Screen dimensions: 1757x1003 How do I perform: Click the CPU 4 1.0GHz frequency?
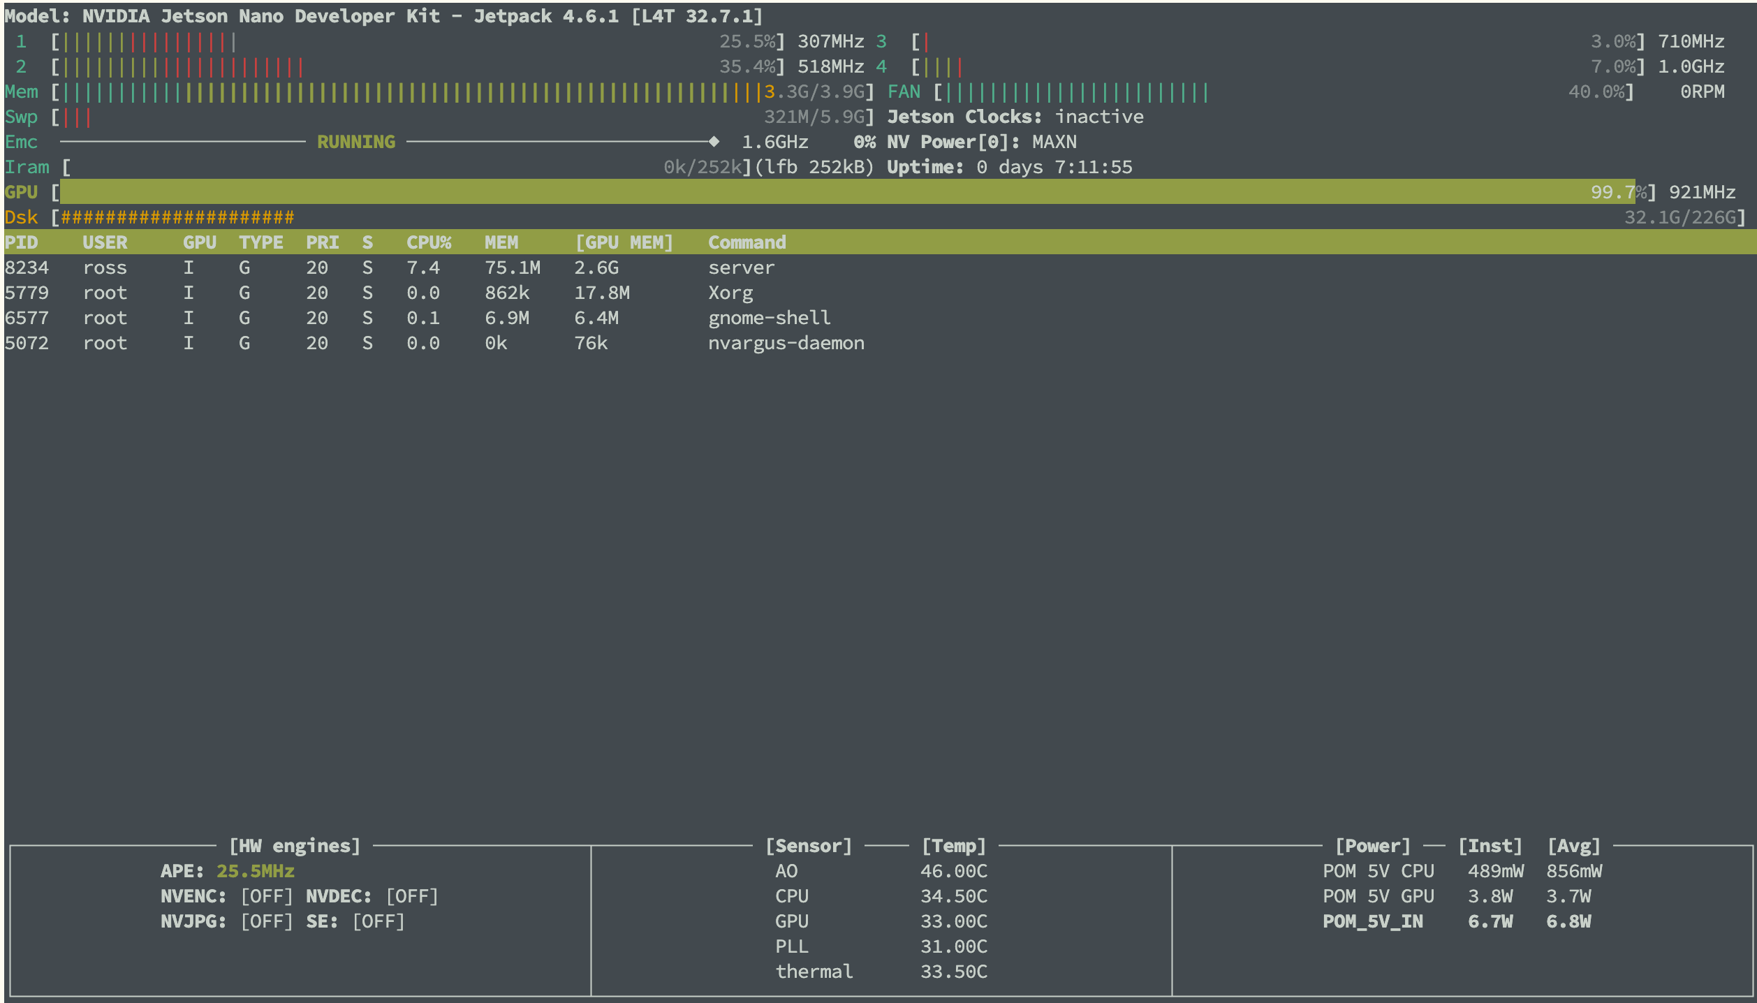tap(1691, 66)
